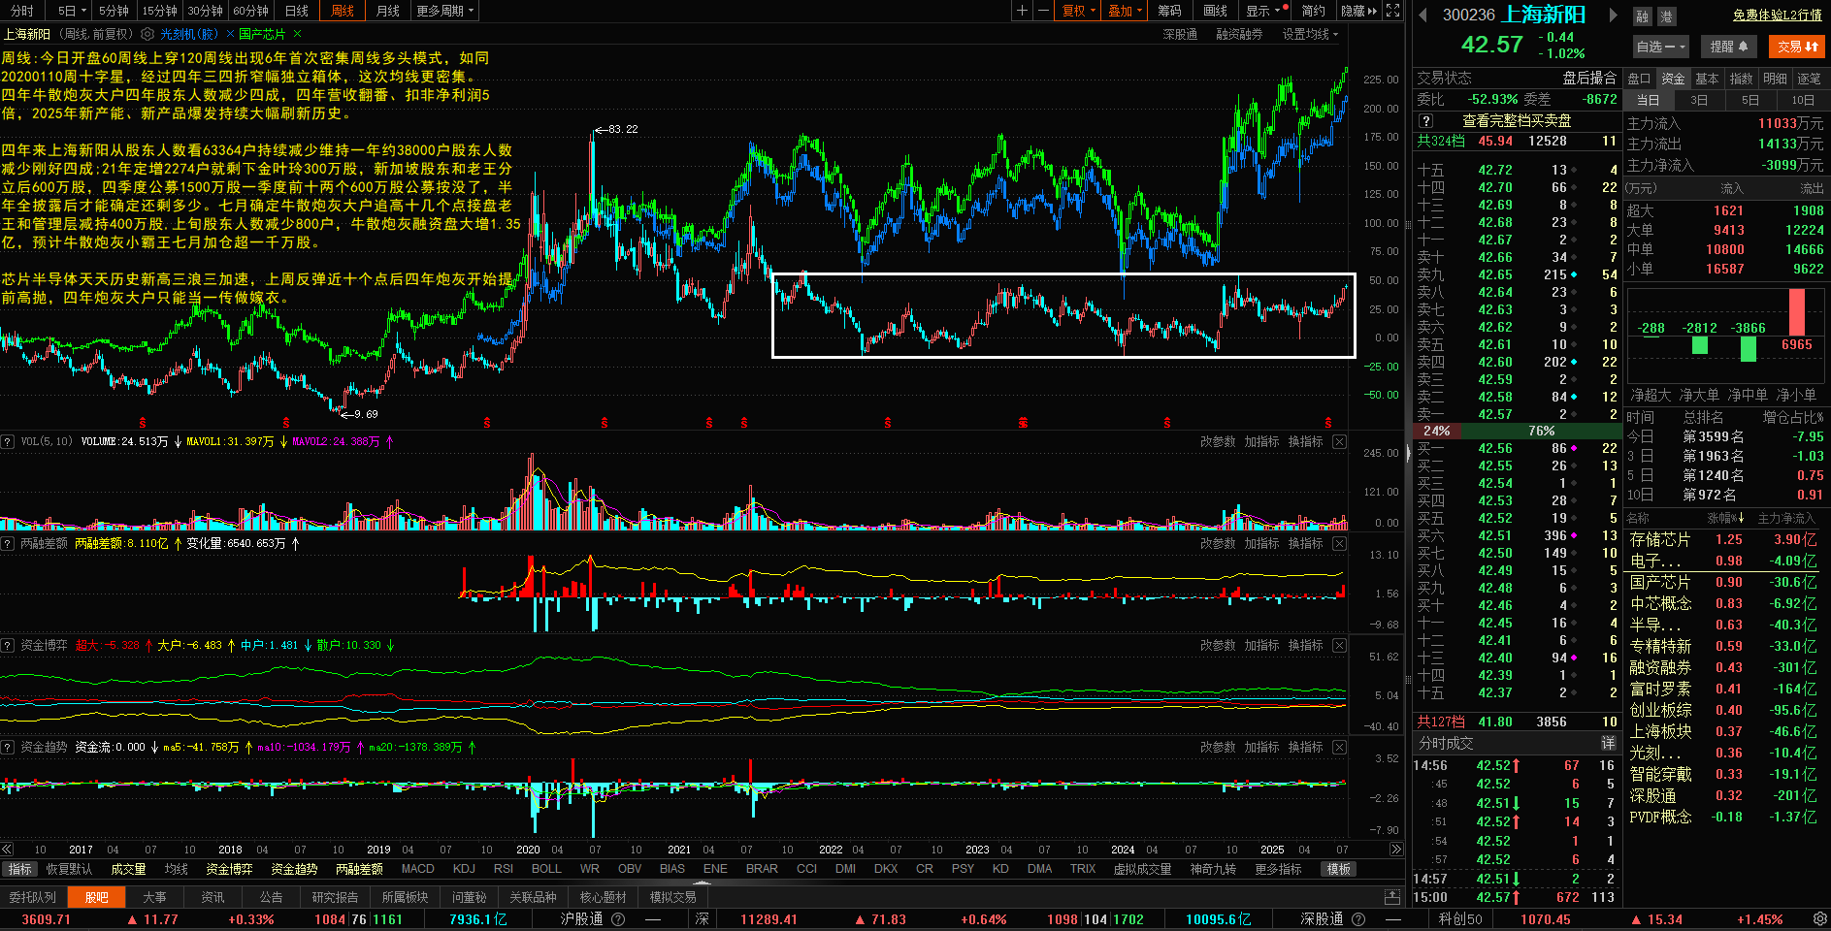
Task: Toggle the 模板 template button
Action: tap(1339, 869)
